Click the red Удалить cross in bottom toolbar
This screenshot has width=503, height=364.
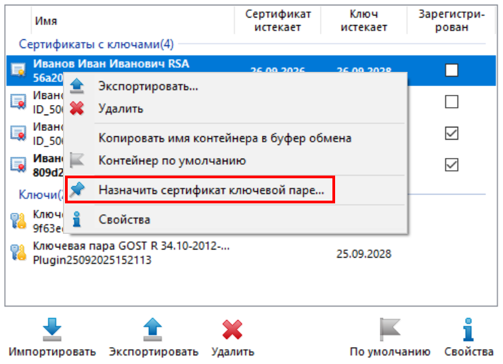point(232,330)
